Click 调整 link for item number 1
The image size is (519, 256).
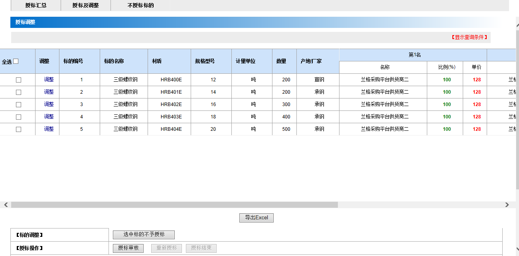pos(49,80)
